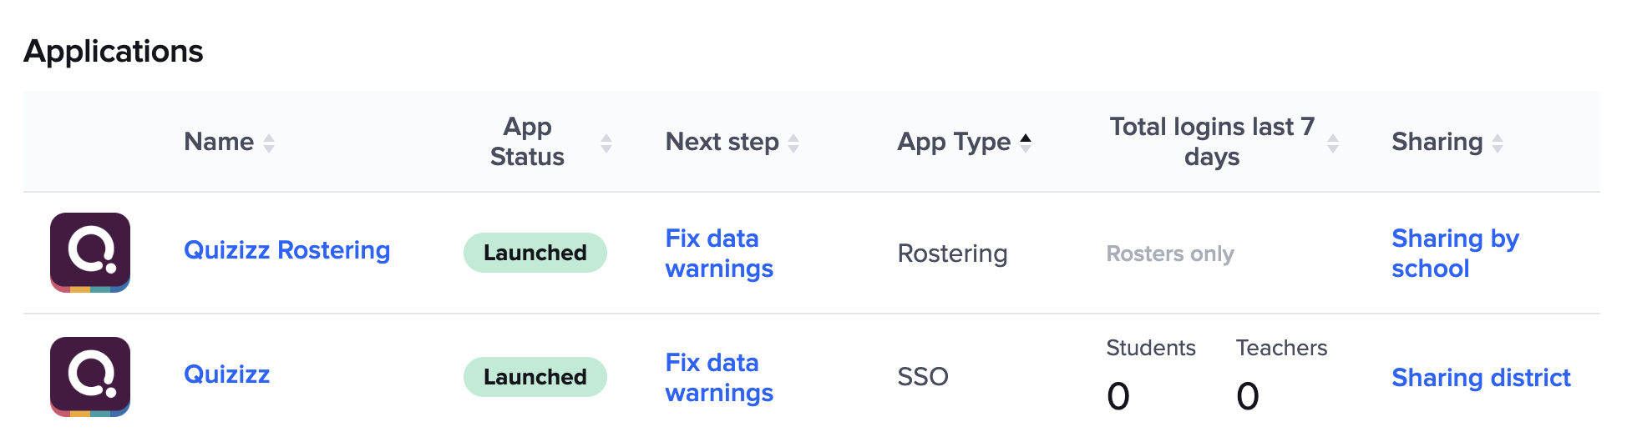Screen dimensions: 1627x437
Task: Click the Quizizz SSO app icon
Action: (90, 376)
